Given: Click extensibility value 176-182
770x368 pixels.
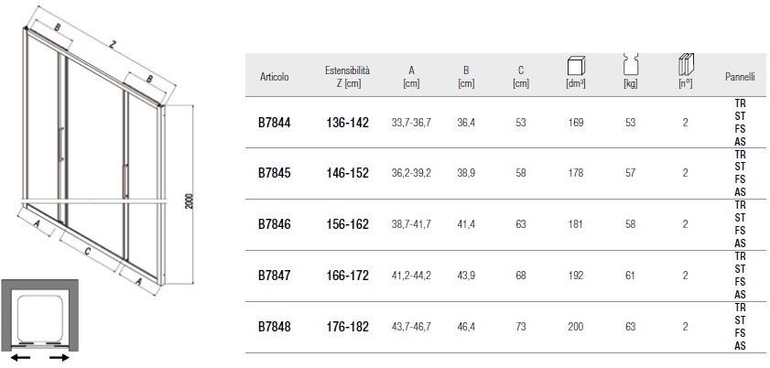Looking at the screenshot, I should [x=347, y=326].
